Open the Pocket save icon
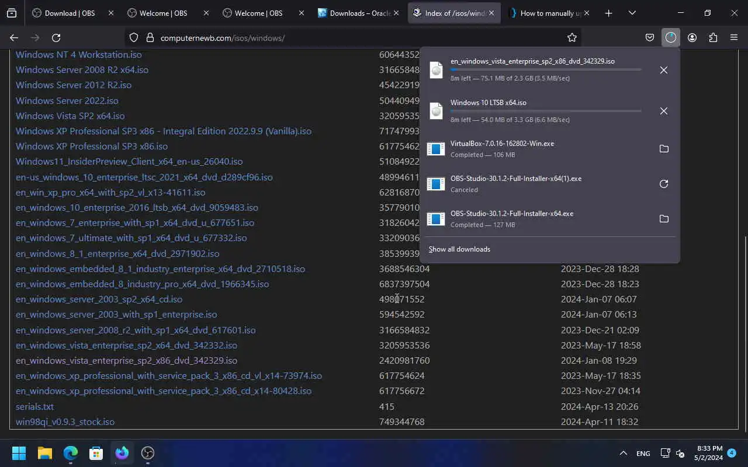Image resolution: width=748 pixels, height=467 pixels. [x=650, y=37]
